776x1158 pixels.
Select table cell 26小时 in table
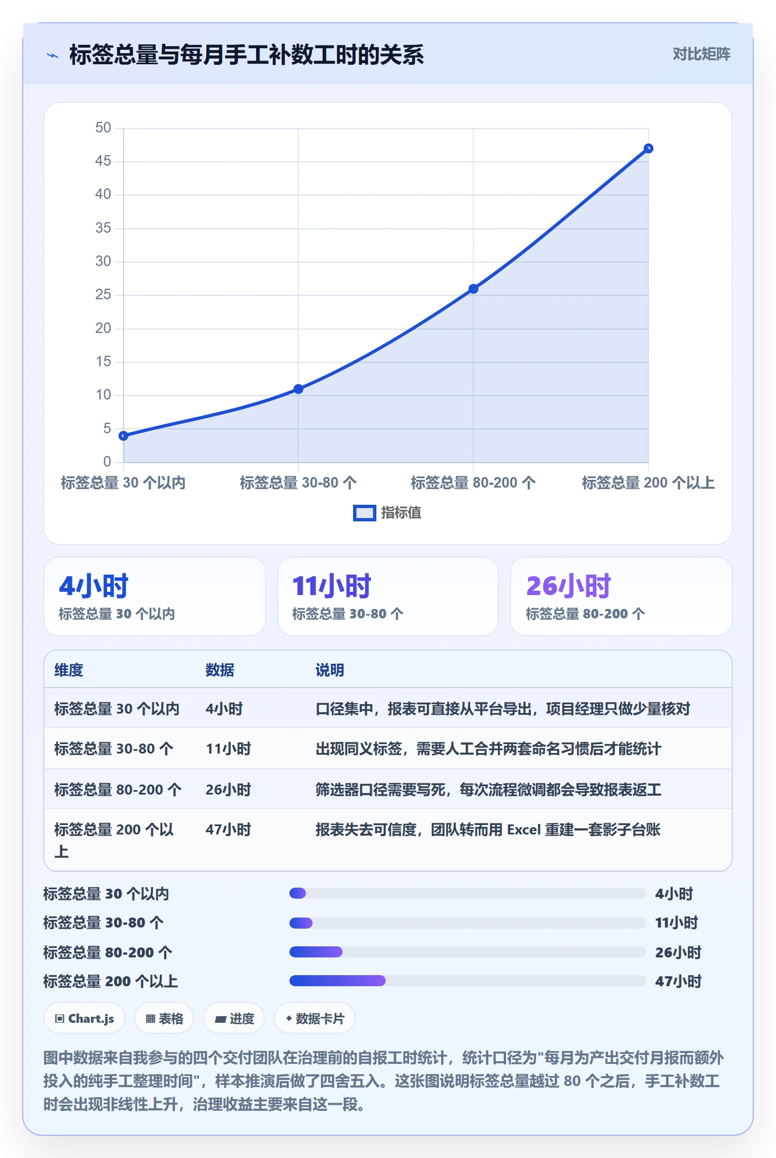pos(228,790)
